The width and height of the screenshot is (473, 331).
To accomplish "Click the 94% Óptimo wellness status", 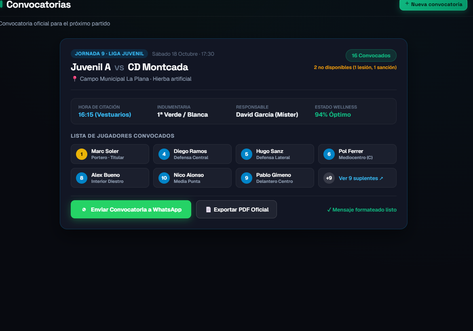I will pyautogui.click(x=333, y=115).
